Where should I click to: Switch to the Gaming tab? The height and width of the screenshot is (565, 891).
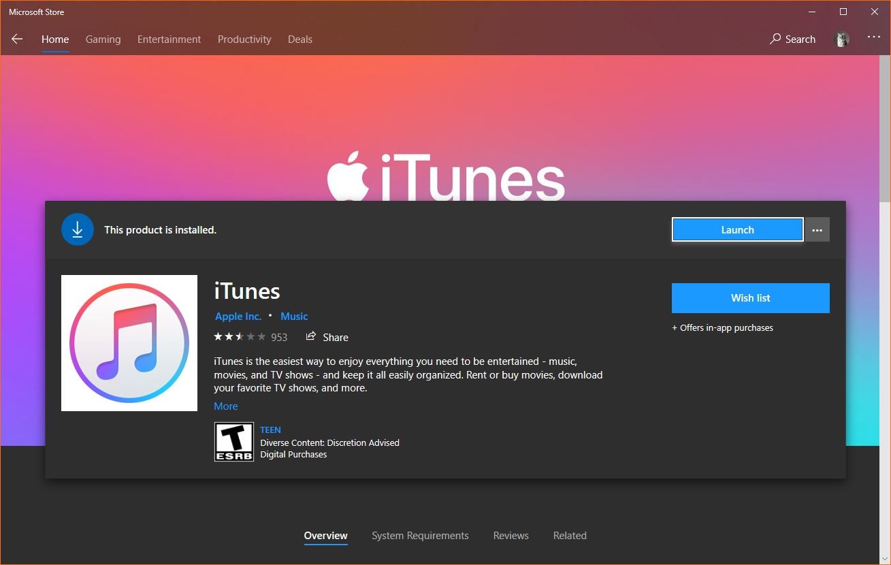tap(103, 39)
